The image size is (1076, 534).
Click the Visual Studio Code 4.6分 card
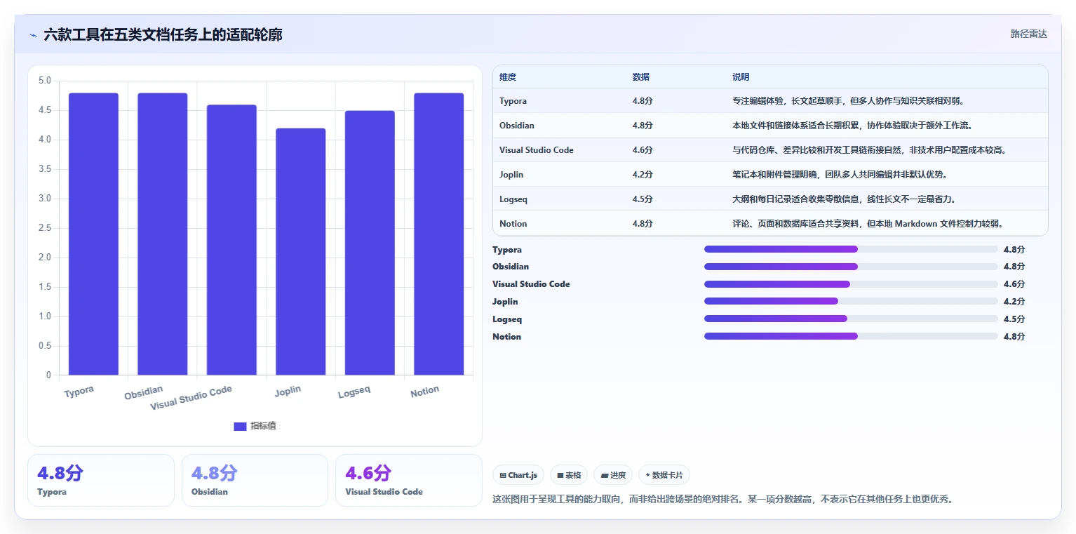(409, 480)
